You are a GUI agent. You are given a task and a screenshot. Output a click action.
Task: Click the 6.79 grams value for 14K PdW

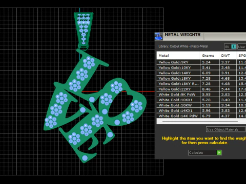206,116
